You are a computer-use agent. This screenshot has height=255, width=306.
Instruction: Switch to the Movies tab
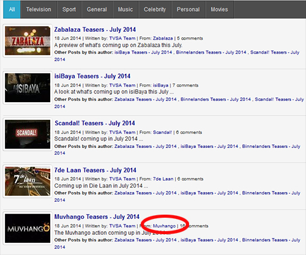[x=219, y=9]
